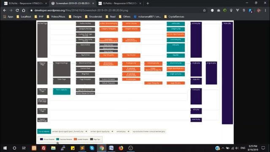This screenshot has width=270, height=152.
Task: Bookmark this page with the star icon
Action: click(x=204, y=10)
